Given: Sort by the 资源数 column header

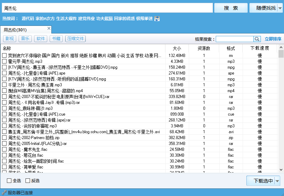Looking at the screenshot, I should pyautogui.click(x=204, y=48).
